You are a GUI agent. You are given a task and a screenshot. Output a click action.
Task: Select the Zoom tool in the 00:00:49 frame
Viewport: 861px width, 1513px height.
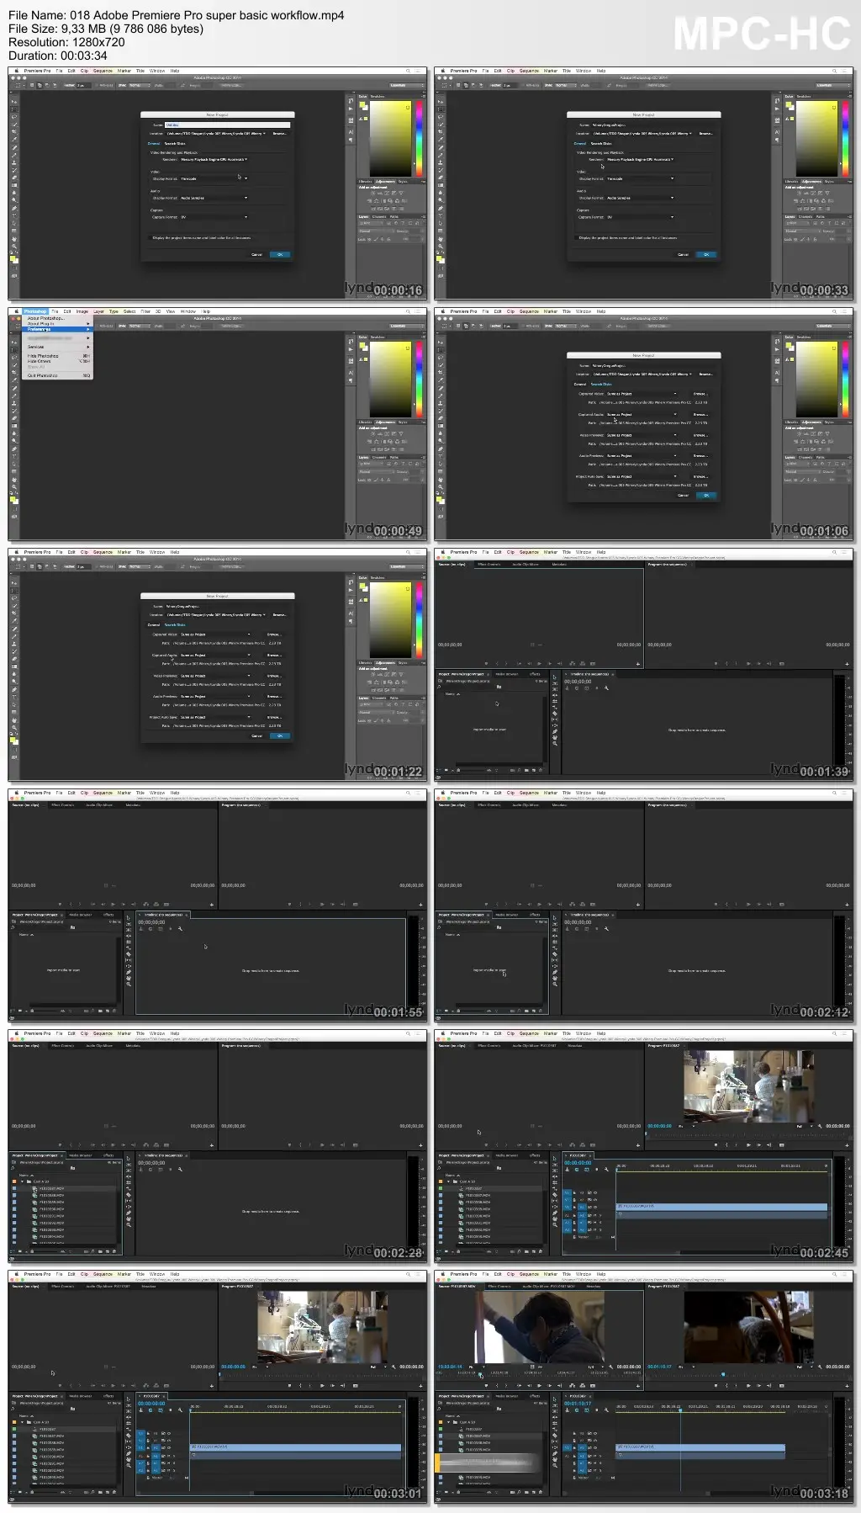coord(14,487)
